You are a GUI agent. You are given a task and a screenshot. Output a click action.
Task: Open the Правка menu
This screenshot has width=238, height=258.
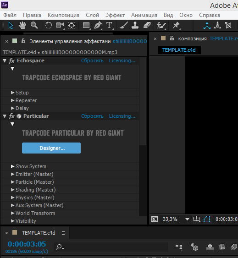pyautogui.click(x=32, y=15)
